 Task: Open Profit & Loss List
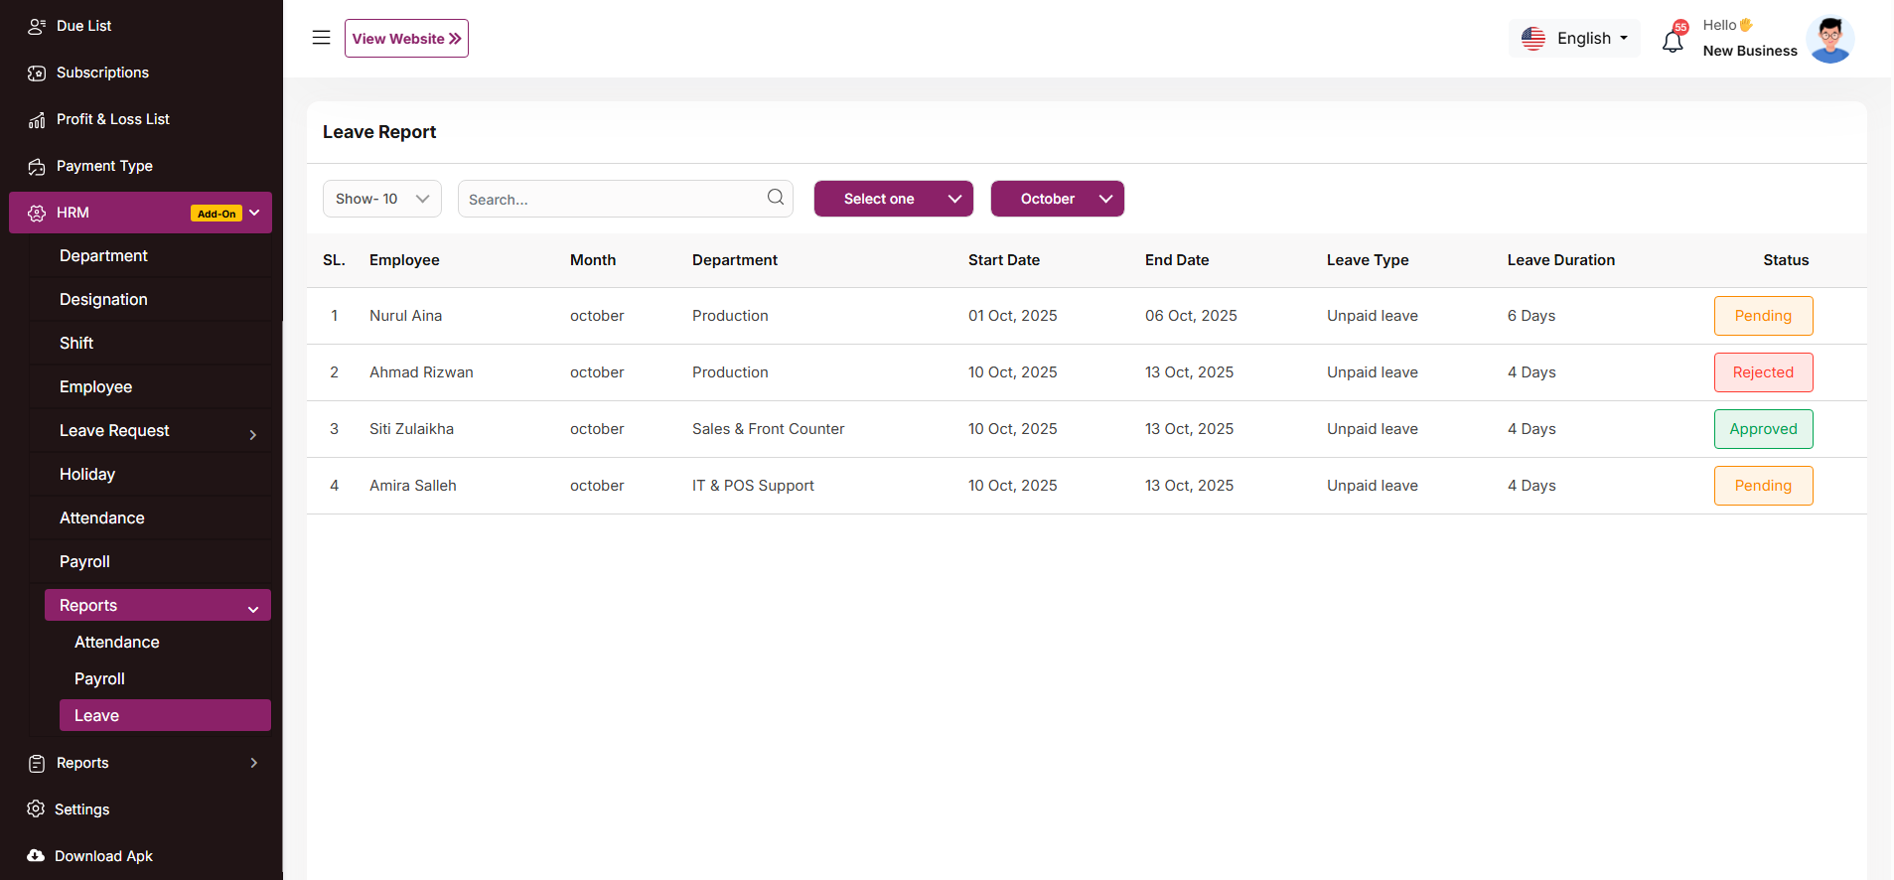[112, 119]
